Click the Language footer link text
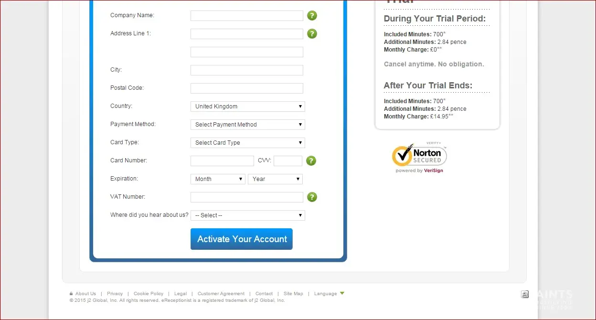This screenshot has height=320, width=596. (325, 294)
